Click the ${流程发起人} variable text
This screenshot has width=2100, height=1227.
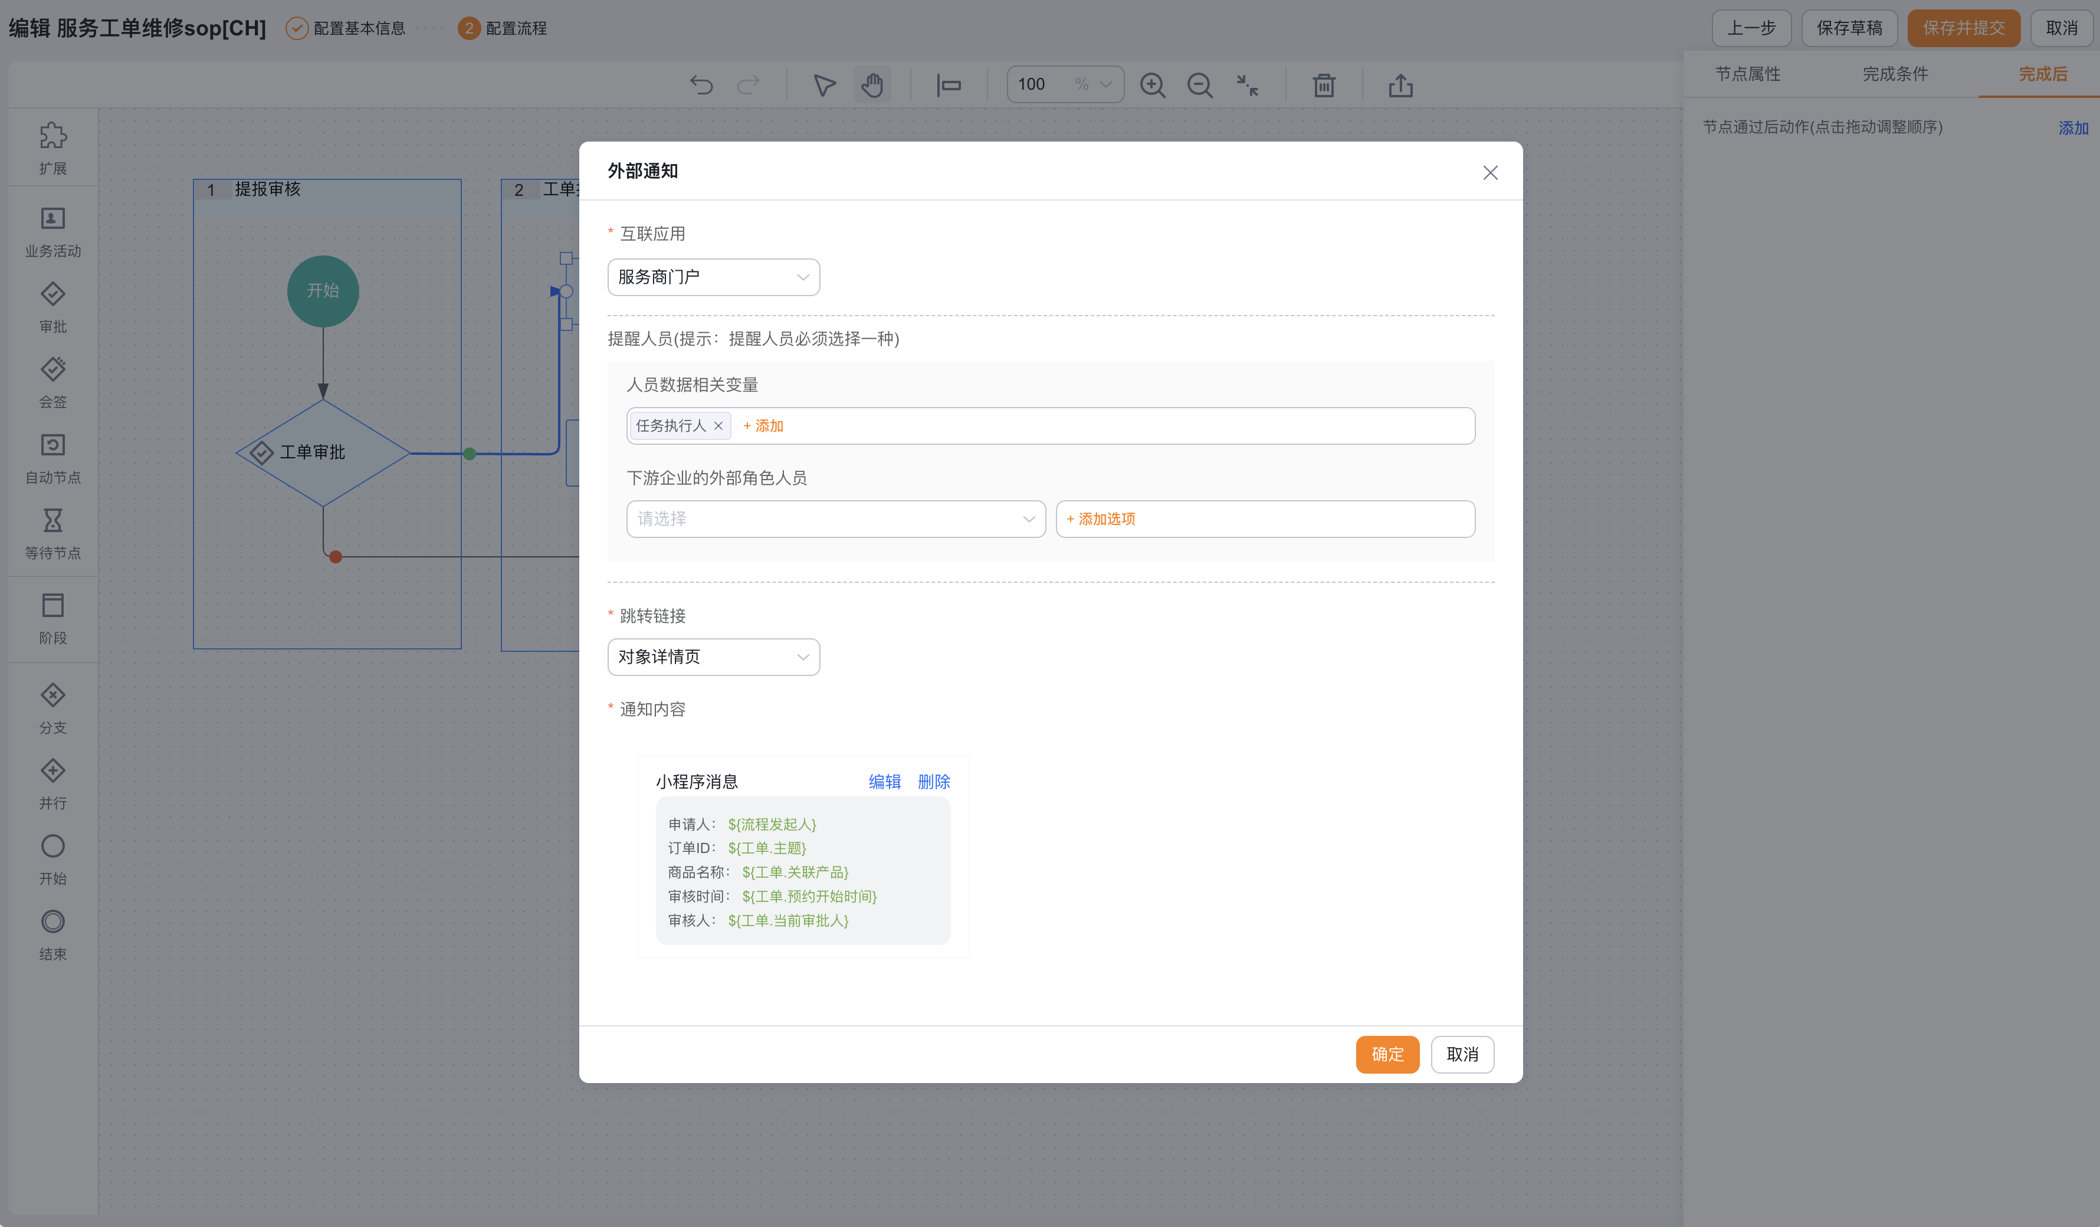pos(772,824)
